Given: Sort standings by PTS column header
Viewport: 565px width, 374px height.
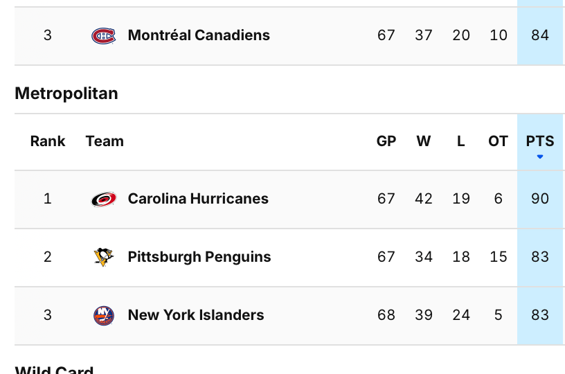Looking at the screenshot, I should coord(540,141).
